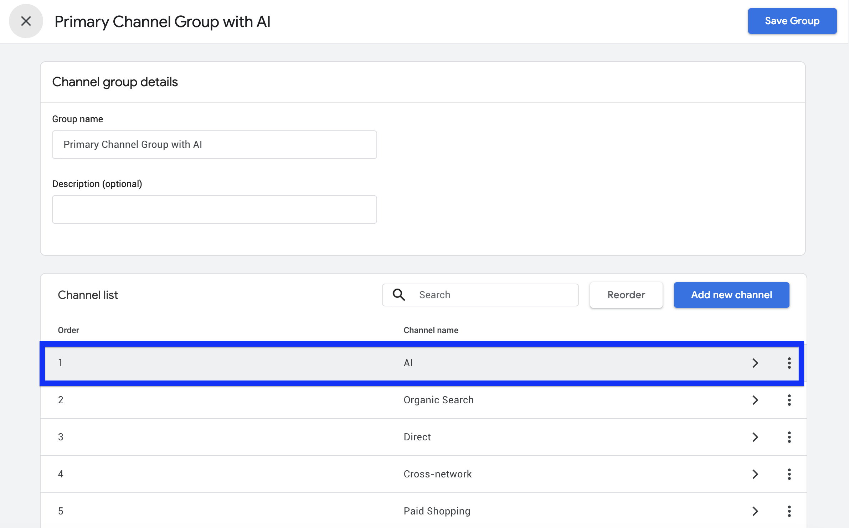Click the Reorder button
849x528 pixels.
click(626, 295)
